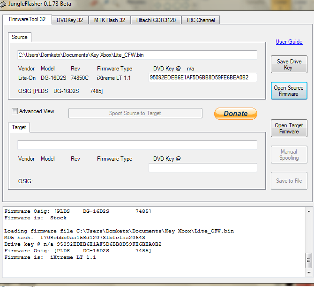Click the log scrollbar down arrow
314x287 pixels.
[309, 273]
